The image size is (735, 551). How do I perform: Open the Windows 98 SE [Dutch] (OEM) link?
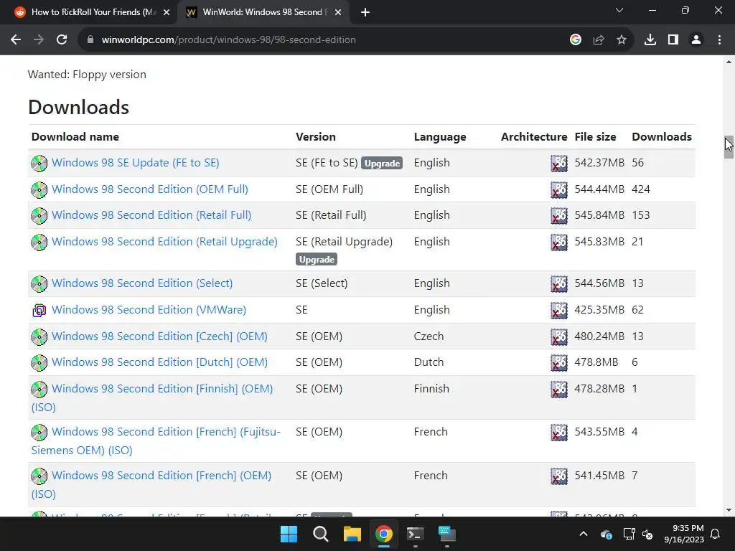pos(159,362)
